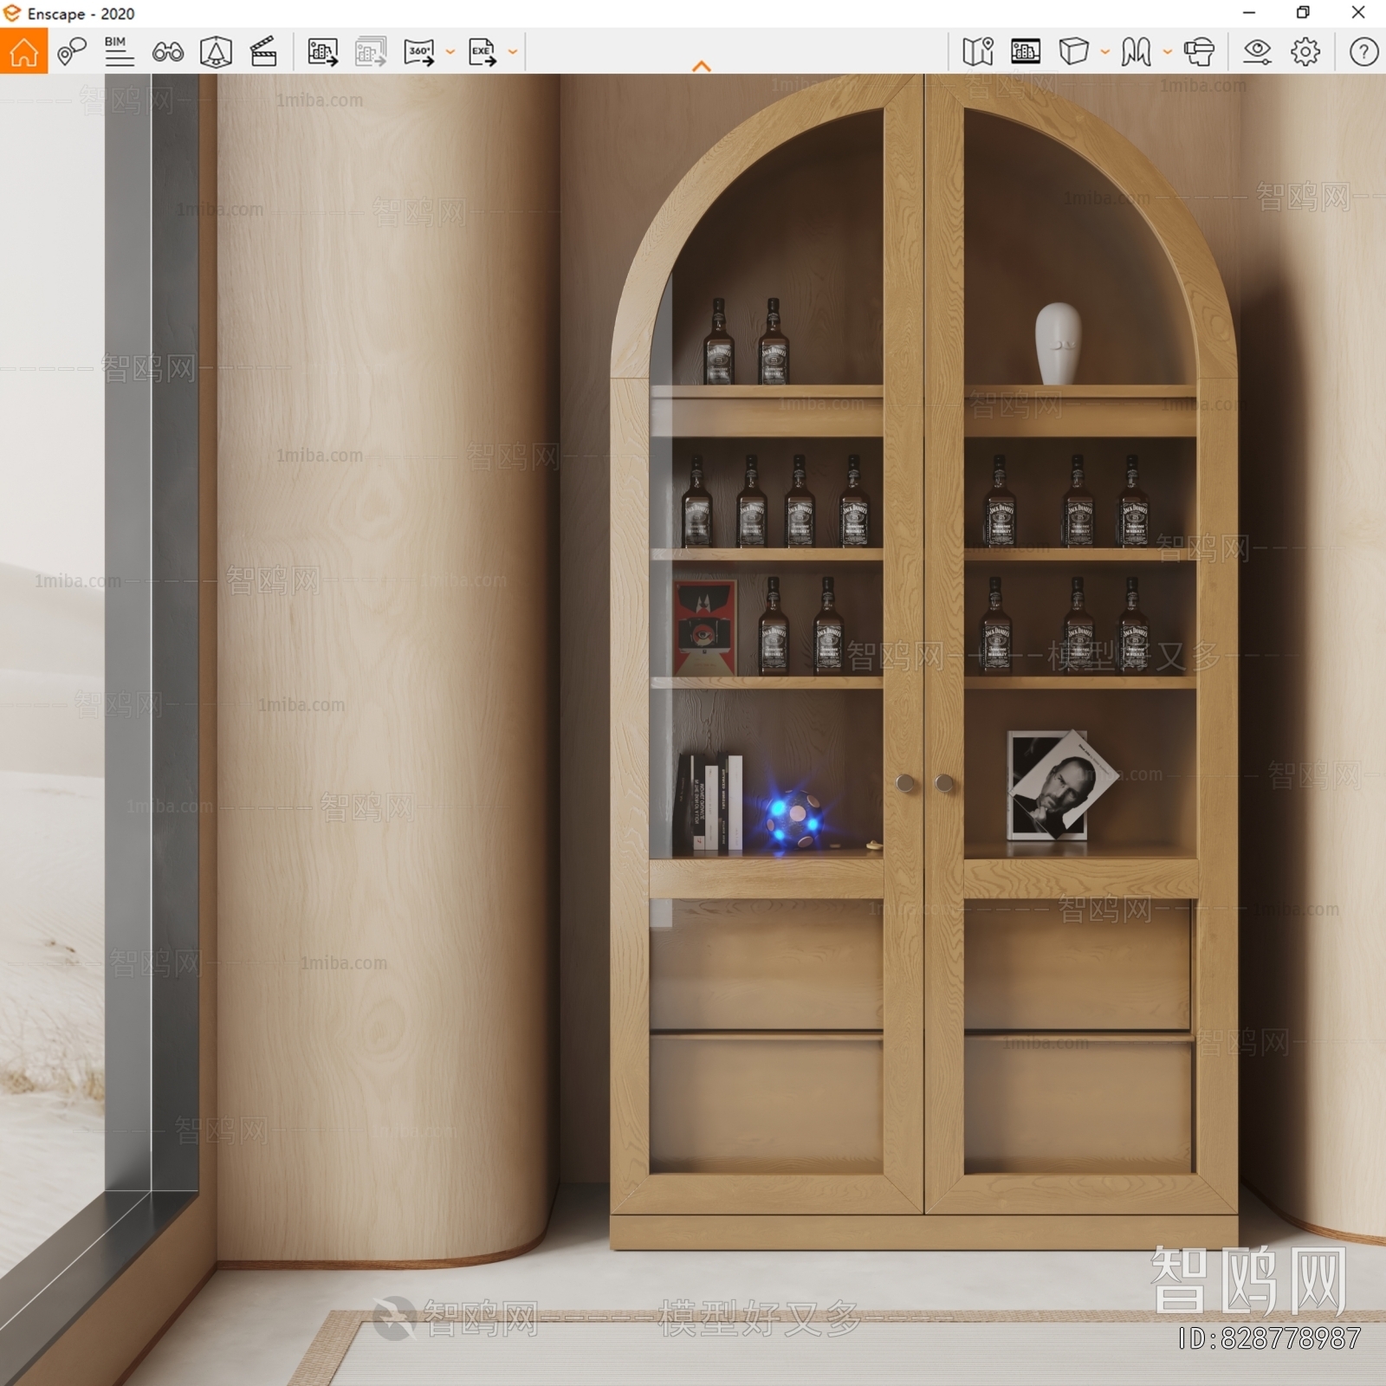Toggle the BIM information panel
1386x1386 pixels.
[119, 52]
